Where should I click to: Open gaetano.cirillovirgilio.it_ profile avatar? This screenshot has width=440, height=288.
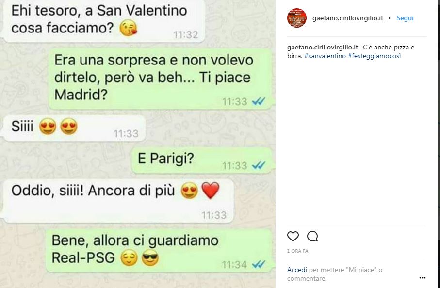296,18
